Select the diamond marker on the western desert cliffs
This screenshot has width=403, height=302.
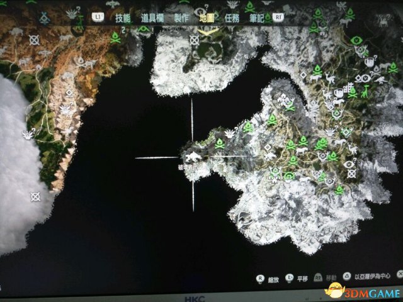tap(69, 92)
